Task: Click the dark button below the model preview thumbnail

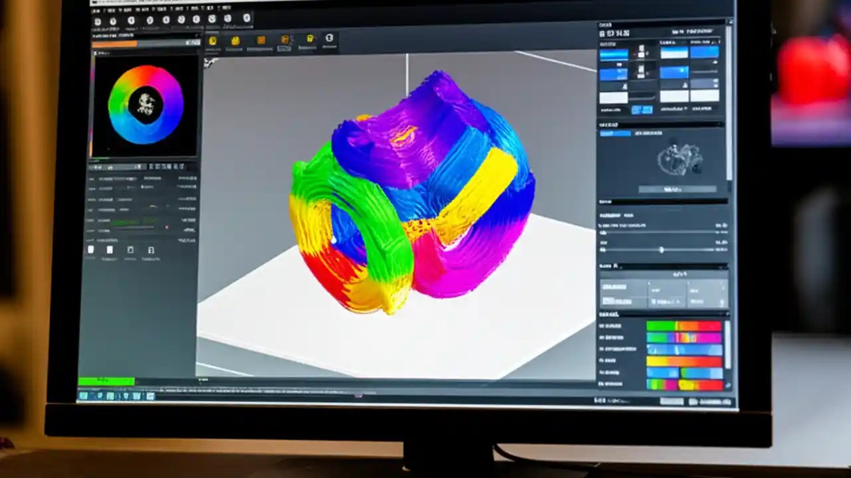Action: (678, 189)
